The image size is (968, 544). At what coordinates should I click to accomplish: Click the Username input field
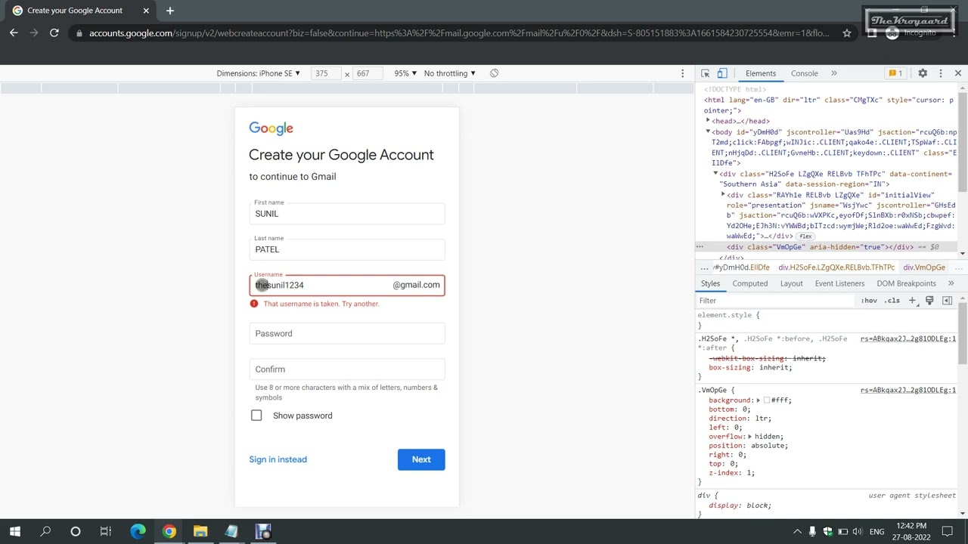tap(347, 285)
